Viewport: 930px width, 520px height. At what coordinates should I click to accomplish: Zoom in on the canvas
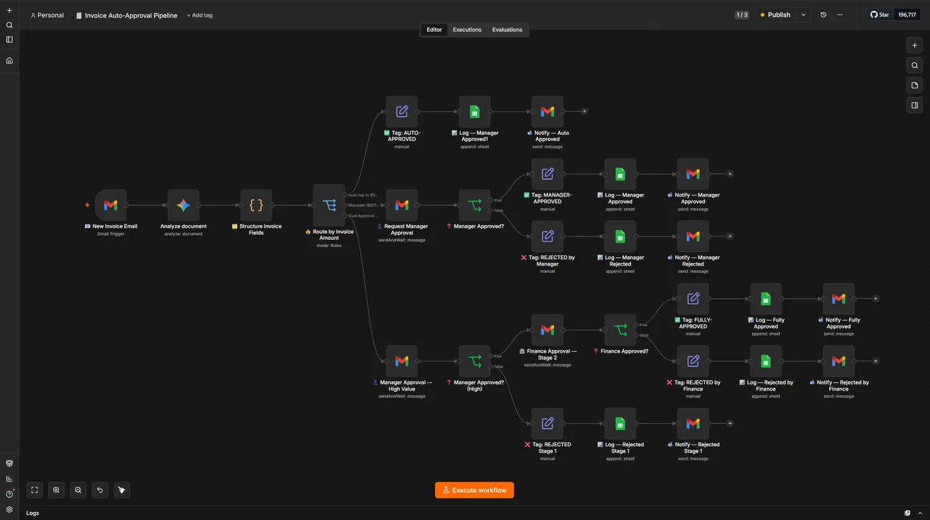click(x=56, y=490)
